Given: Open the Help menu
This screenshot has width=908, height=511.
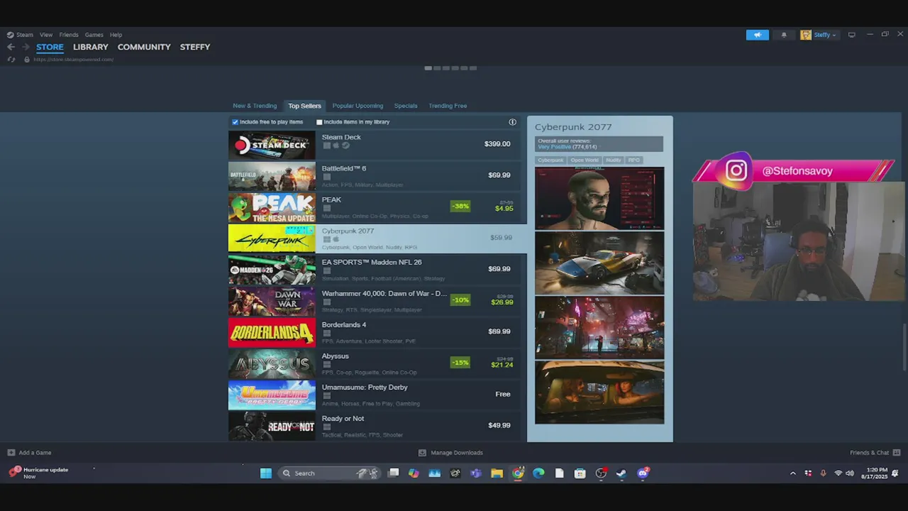Looking at the screenshot, I should click(x=116, y=35).
